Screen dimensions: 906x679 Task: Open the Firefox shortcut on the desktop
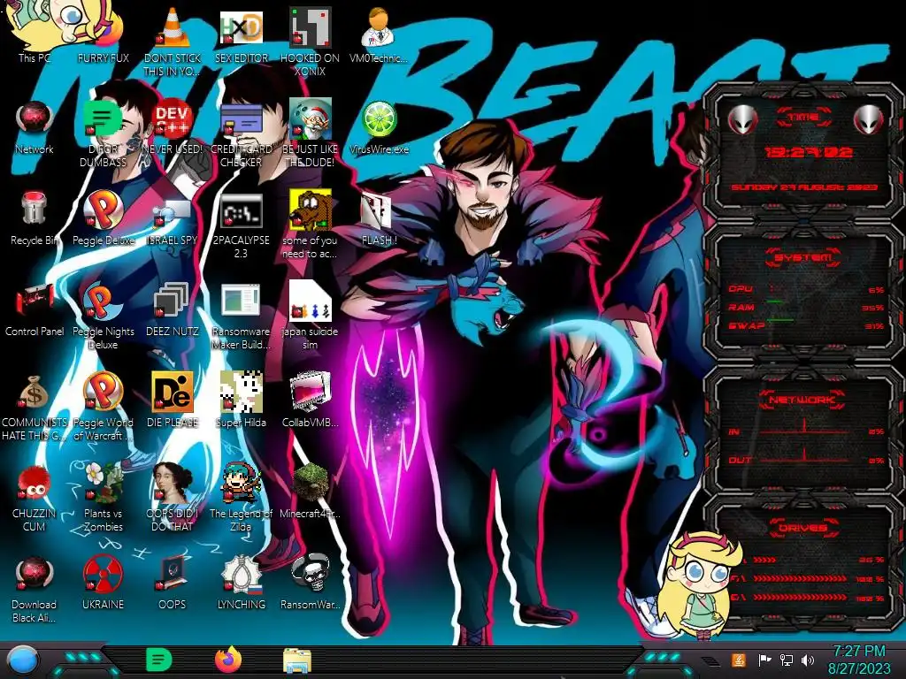[104, 34]
